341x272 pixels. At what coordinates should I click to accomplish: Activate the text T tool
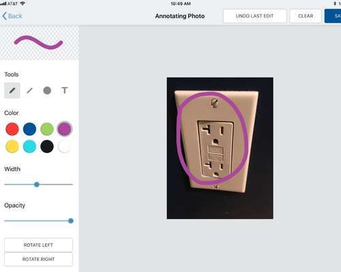65,90
